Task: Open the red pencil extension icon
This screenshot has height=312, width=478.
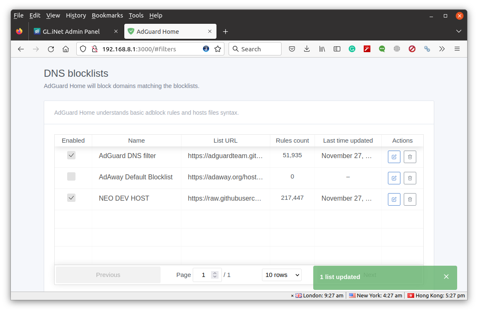Action: pyautogui.click(x=367, y=49)
